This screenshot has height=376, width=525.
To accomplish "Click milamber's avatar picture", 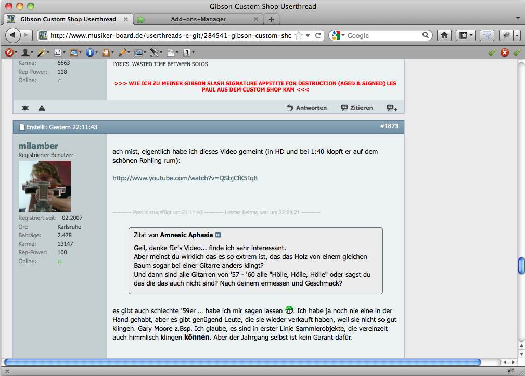I will click(45, 186).
